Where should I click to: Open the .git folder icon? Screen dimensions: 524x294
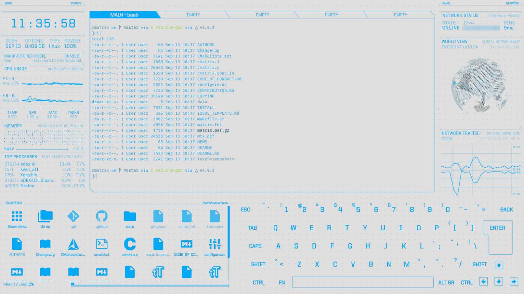point(73,216)
